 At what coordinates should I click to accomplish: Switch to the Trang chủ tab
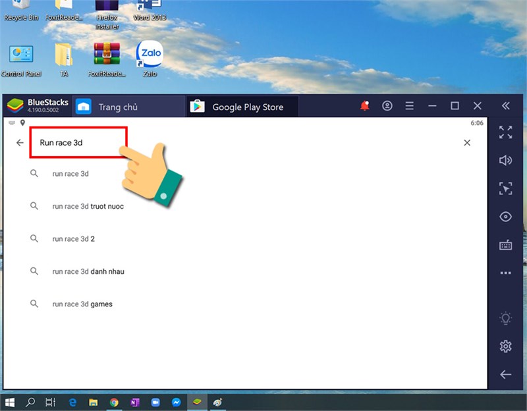[128, 107]
